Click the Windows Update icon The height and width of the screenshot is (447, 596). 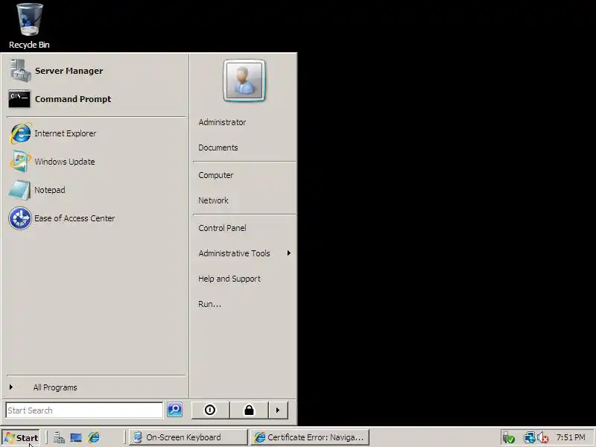click(x=20, y=161)
